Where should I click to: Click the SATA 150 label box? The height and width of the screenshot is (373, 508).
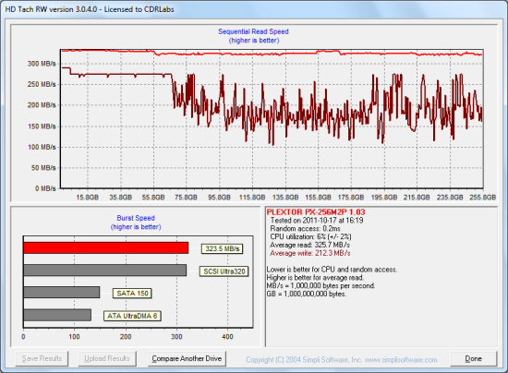pos(132,294)
